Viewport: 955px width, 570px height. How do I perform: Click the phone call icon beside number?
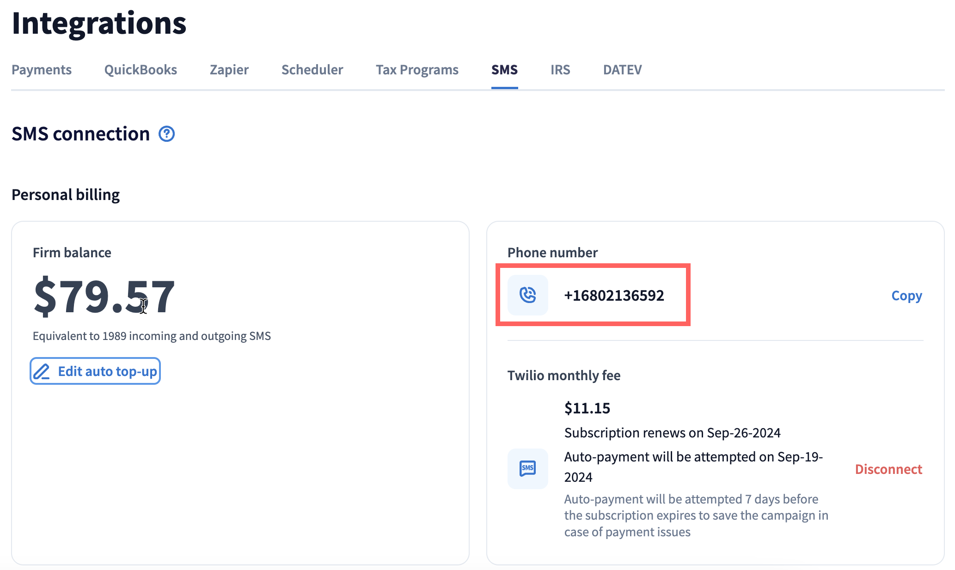tap(527, 295)
